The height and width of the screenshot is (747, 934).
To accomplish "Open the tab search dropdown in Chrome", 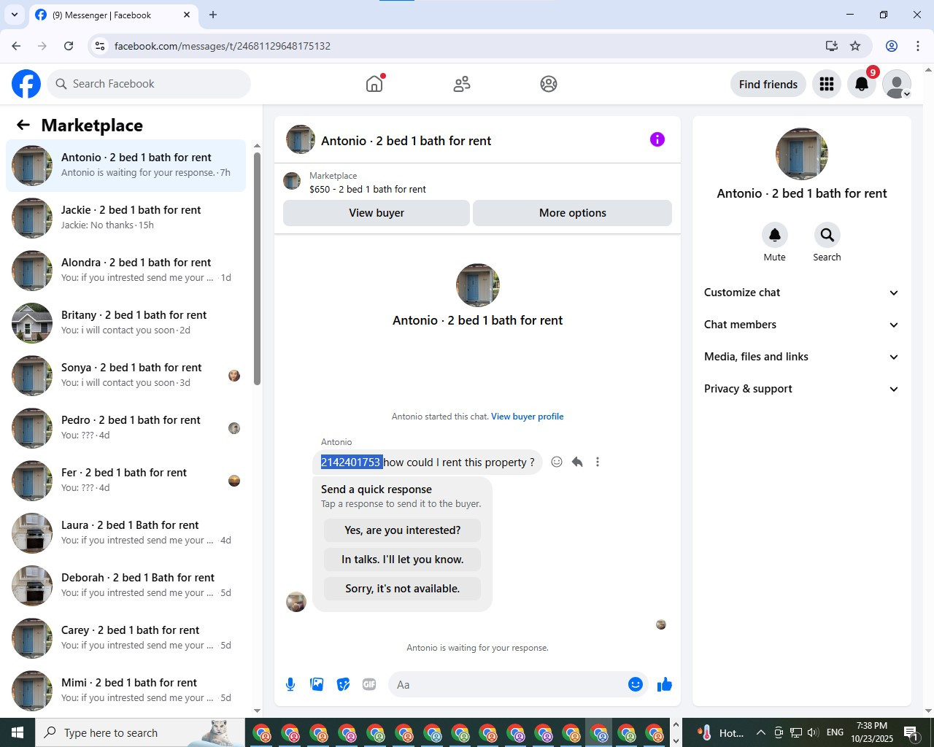I will point(14,15).
